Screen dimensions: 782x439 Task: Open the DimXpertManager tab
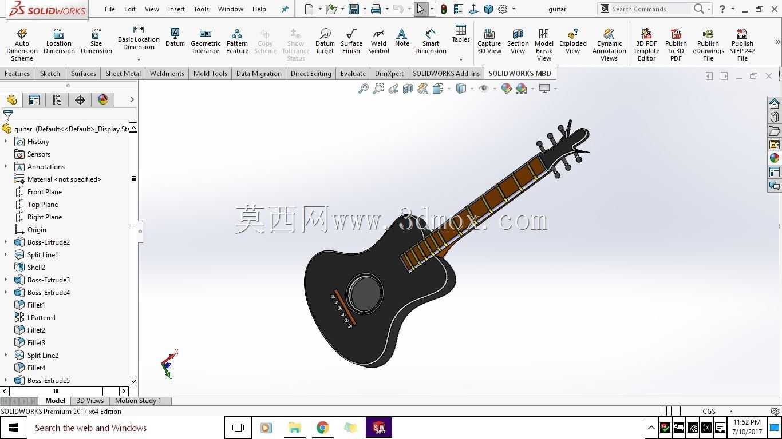coord(80,100)
